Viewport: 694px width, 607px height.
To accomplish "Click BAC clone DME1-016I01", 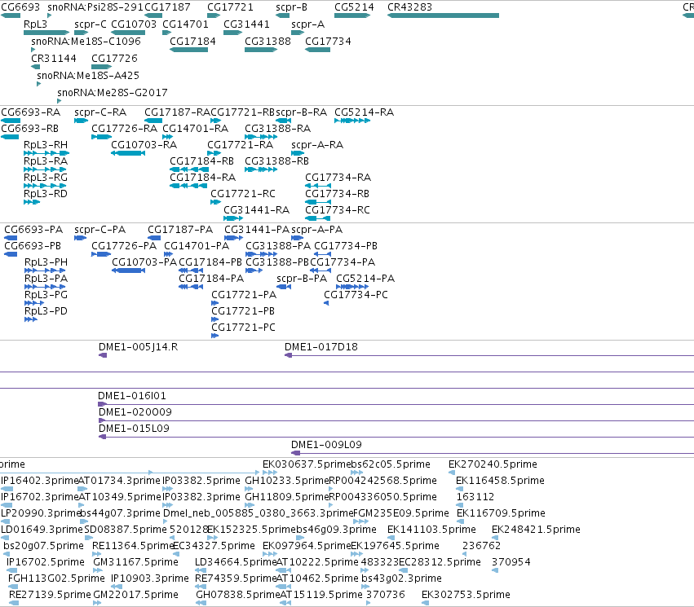I will (x=396, y=404).
